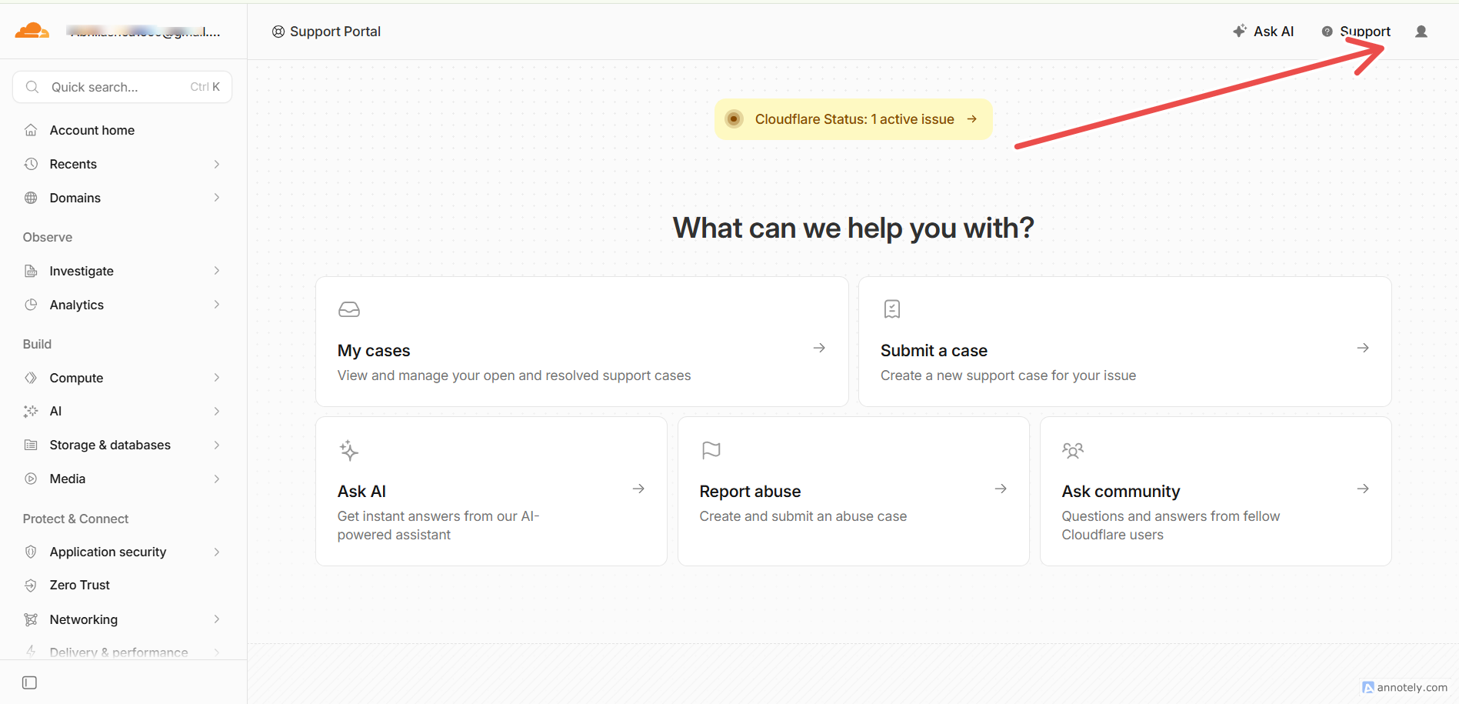Image resolution: width=1459 pixels, height=704 pixels.
Task: Click the Support link in header
Action: click(1365, 32)
